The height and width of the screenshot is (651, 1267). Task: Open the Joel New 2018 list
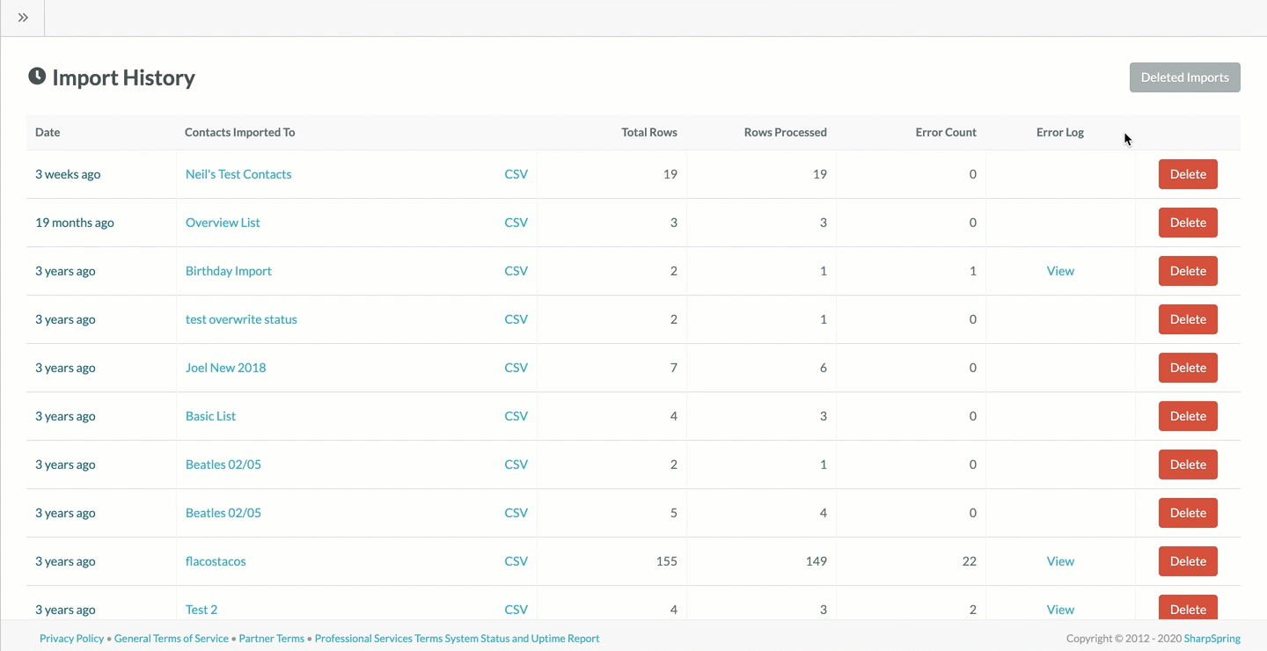(225, 368)
